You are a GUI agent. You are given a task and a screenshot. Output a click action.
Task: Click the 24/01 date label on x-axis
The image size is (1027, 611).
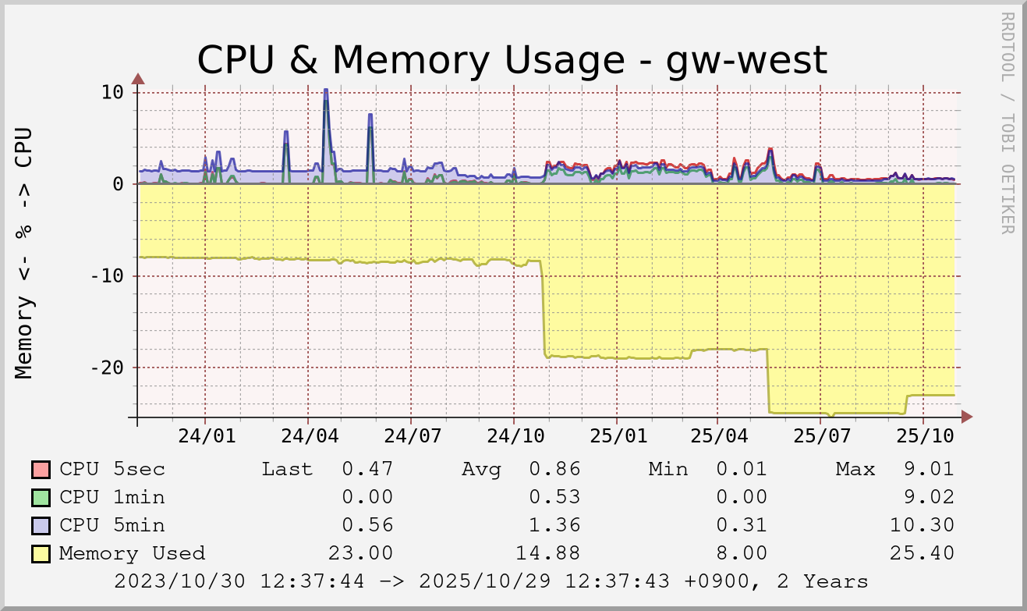click(206, 435)
